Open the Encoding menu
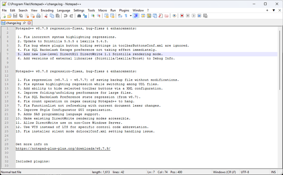 47,10
